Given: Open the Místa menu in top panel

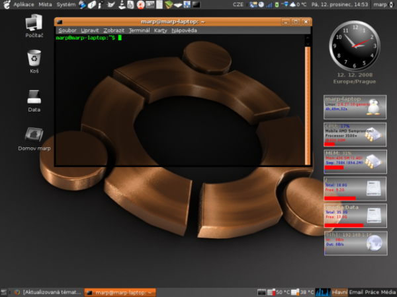Looking at the screenshot, I should 45,5.
